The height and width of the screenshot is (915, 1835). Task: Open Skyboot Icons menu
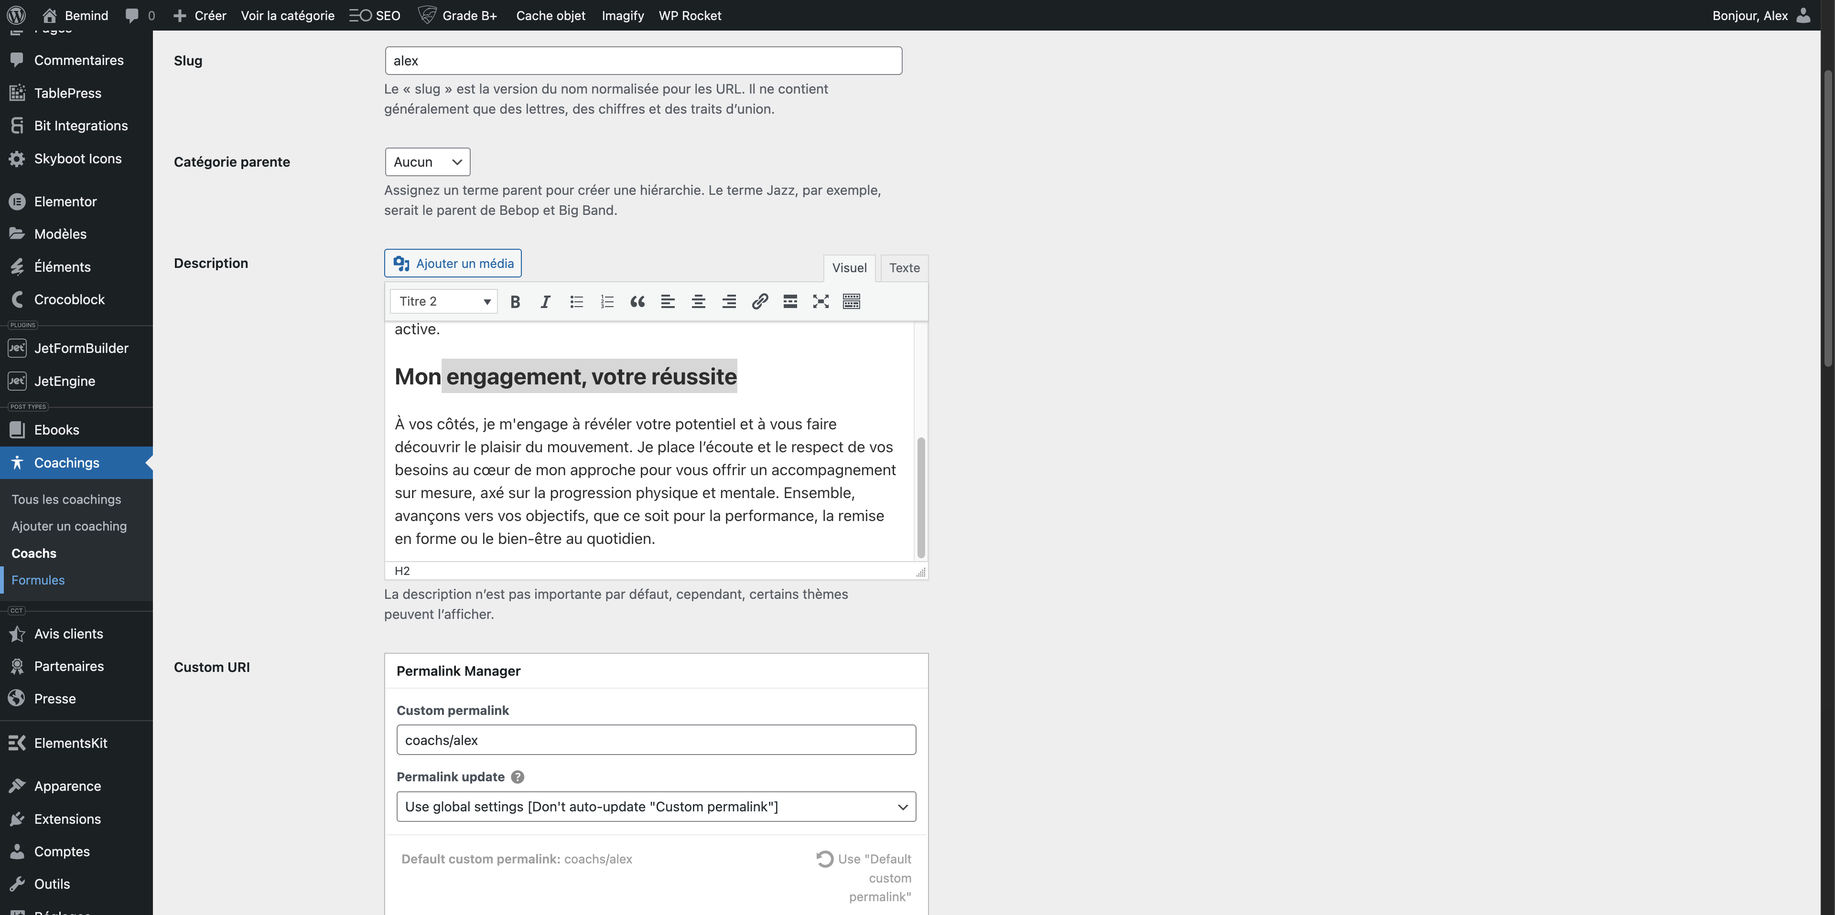(76, 159)
